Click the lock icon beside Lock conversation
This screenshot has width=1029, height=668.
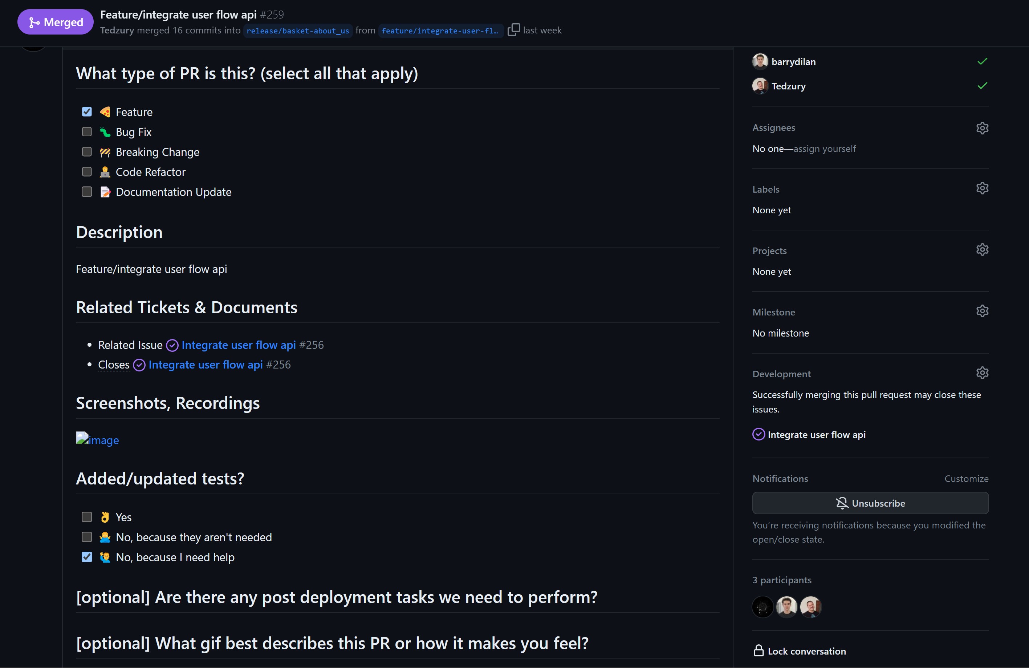758,651
